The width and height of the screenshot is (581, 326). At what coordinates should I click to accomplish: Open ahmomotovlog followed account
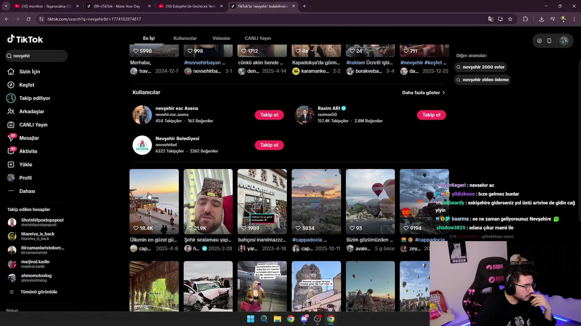tap(36, 278)
